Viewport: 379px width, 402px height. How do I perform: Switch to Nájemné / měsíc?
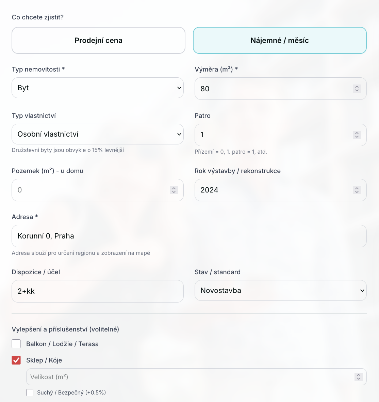tap(280, 41)
